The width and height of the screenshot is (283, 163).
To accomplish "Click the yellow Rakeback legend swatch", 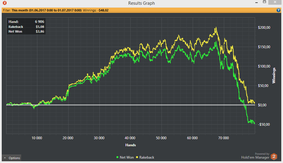I will click(x=137, y=157).
